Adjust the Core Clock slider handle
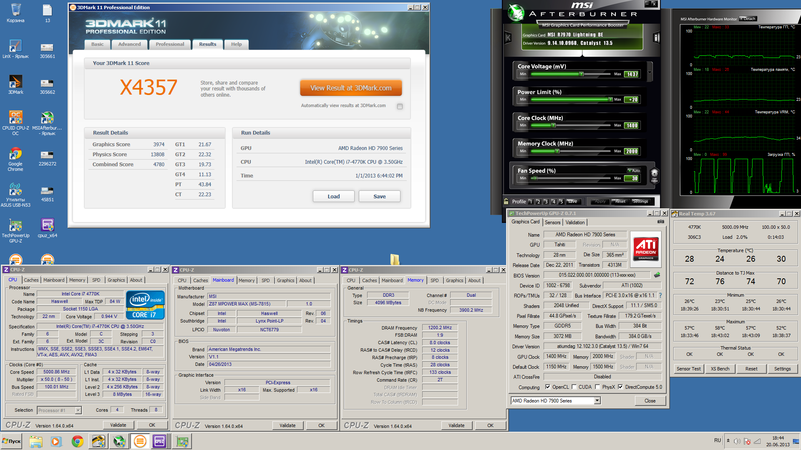Viewport: 801px width, 450px height. click(553, 125)
